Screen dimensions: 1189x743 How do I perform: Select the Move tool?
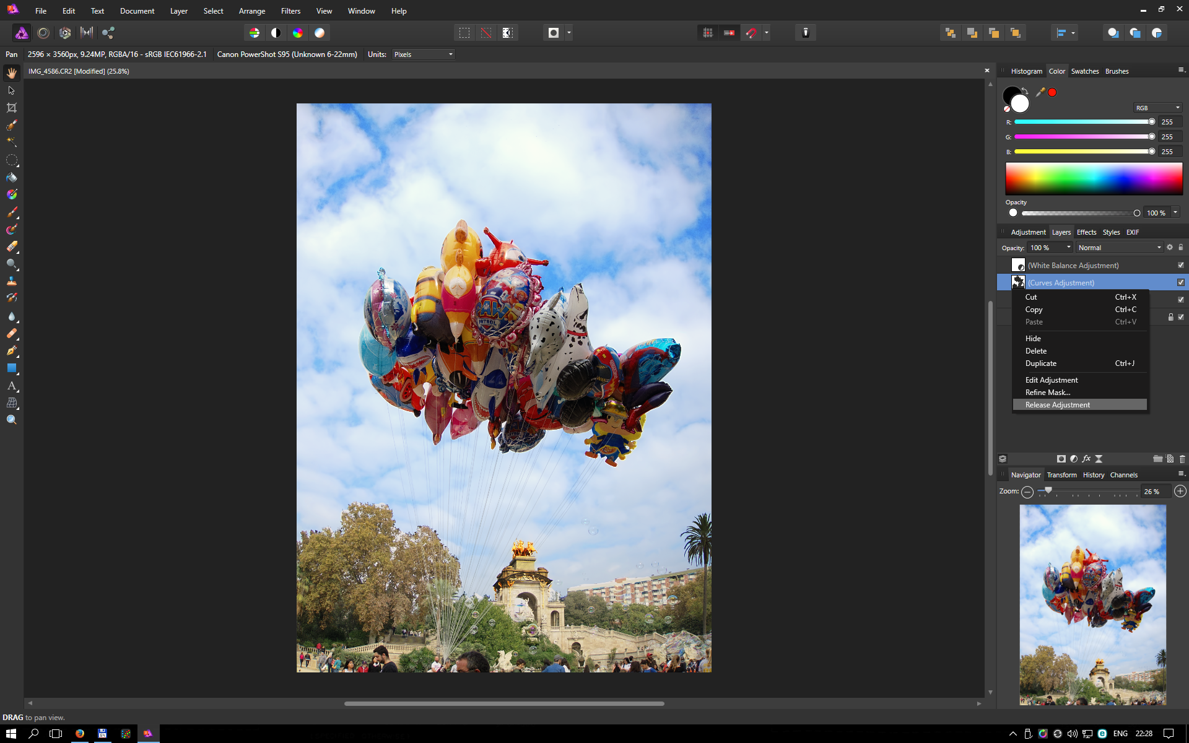[11, 90]
